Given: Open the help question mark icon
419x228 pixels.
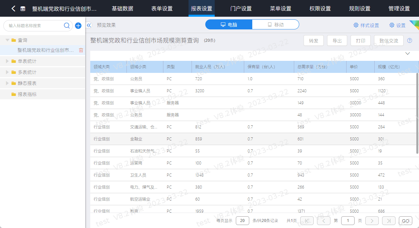Looking at the screenshot, I should [x=410, y=40].
